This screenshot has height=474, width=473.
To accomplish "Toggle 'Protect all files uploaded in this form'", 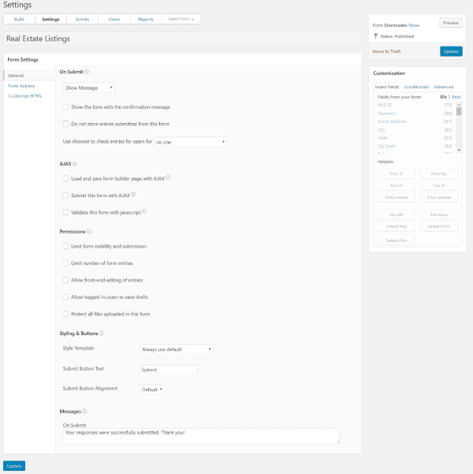I will 65,314.
